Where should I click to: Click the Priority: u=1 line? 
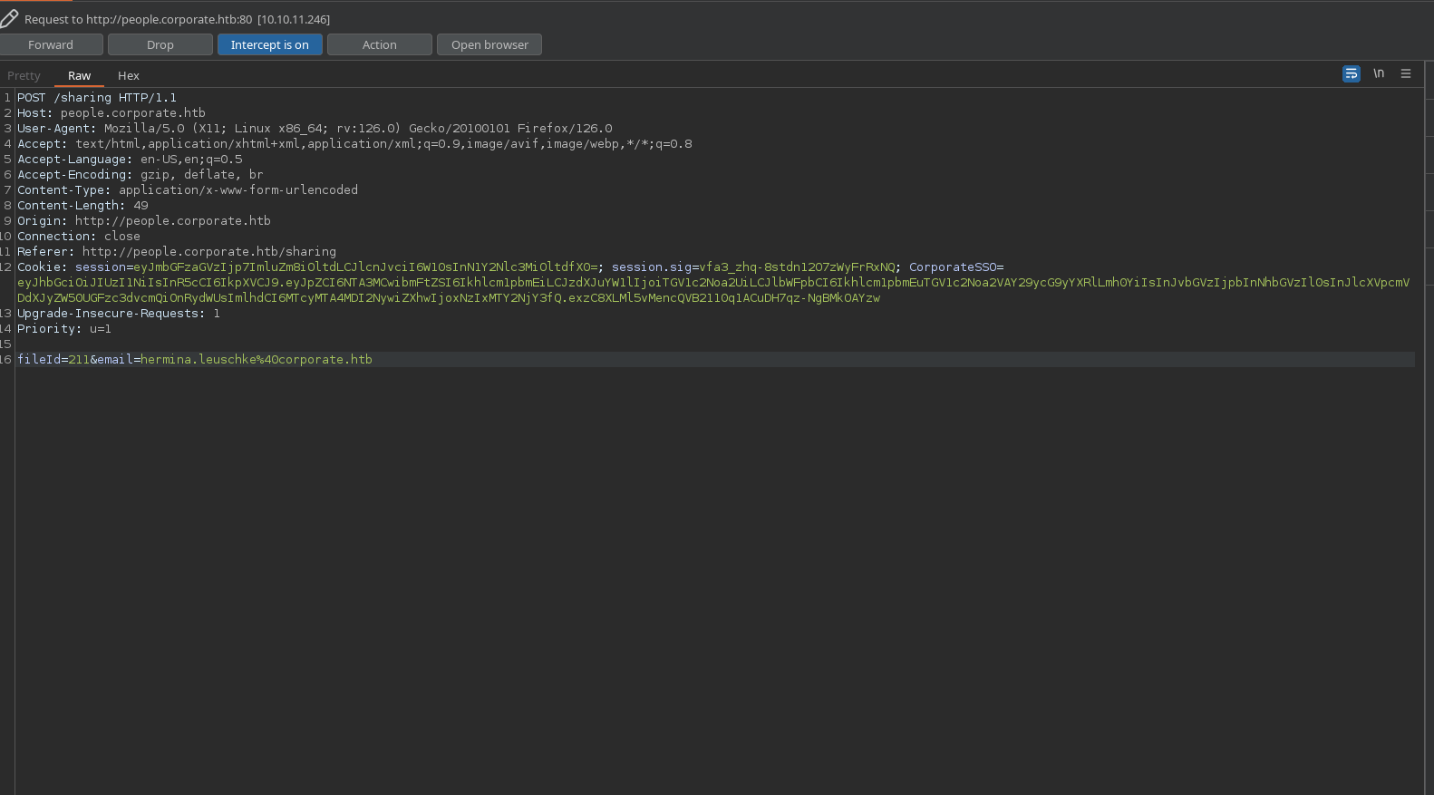64,328
